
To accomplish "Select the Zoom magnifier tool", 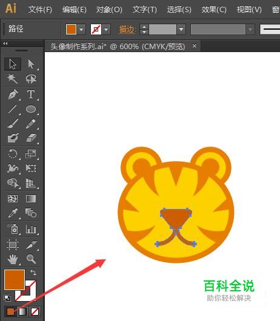I will (31, 259).
